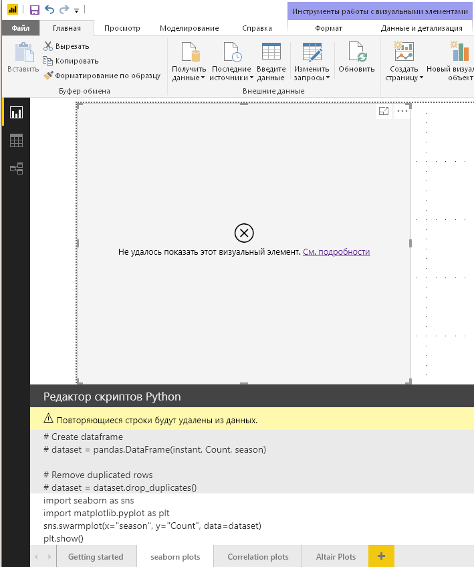This screenshot has width=474, height=567.
Task: Open the Данные и детализация tab
Action: [421, 28]
